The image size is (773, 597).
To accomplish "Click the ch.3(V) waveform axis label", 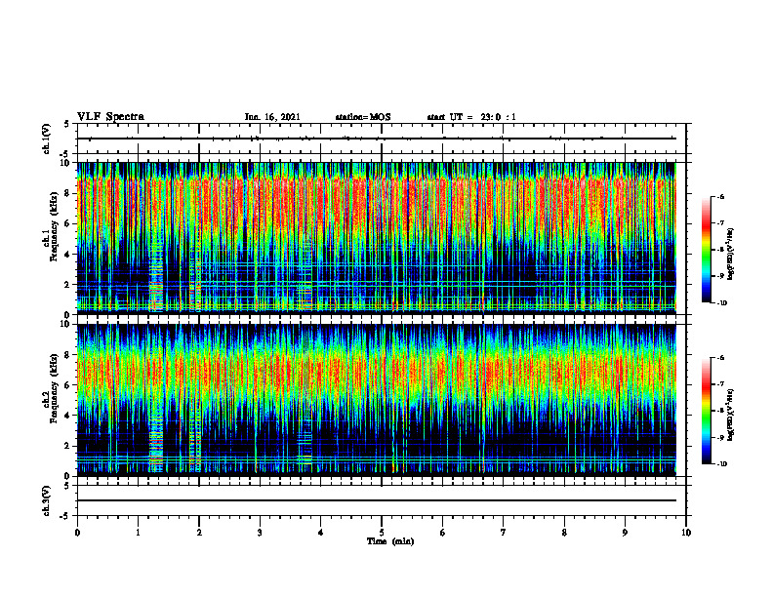I will tap(47, 500).
